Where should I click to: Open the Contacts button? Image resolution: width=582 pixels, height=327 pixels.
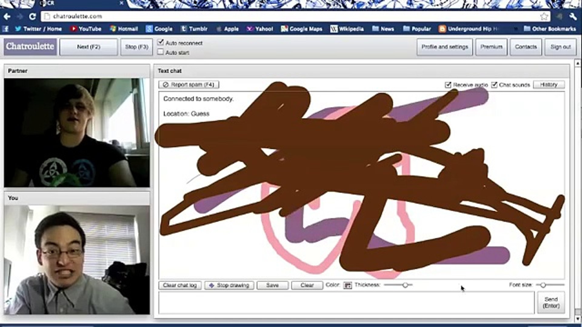[526, 47]
